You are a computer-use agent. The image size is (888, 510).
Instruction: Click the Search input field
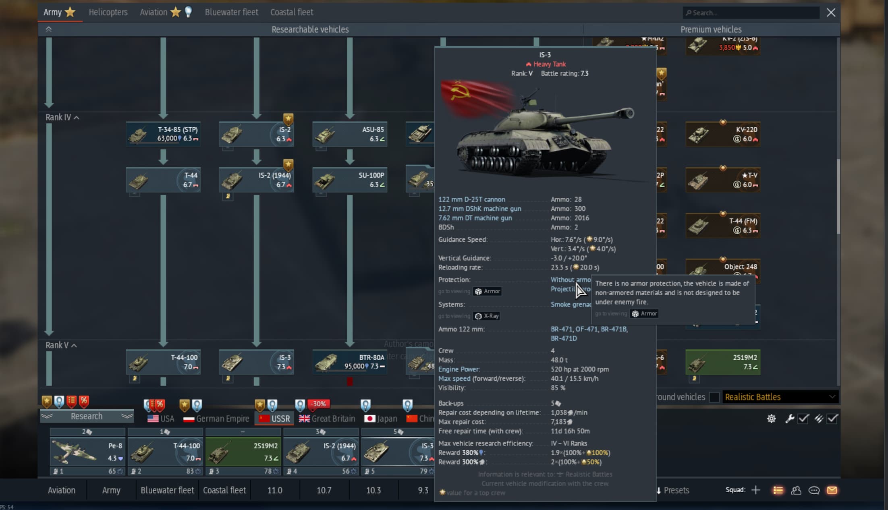(751, 13)
